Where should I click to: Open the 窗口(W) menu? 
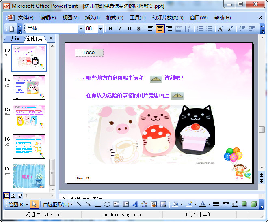(x=199, y=18)
